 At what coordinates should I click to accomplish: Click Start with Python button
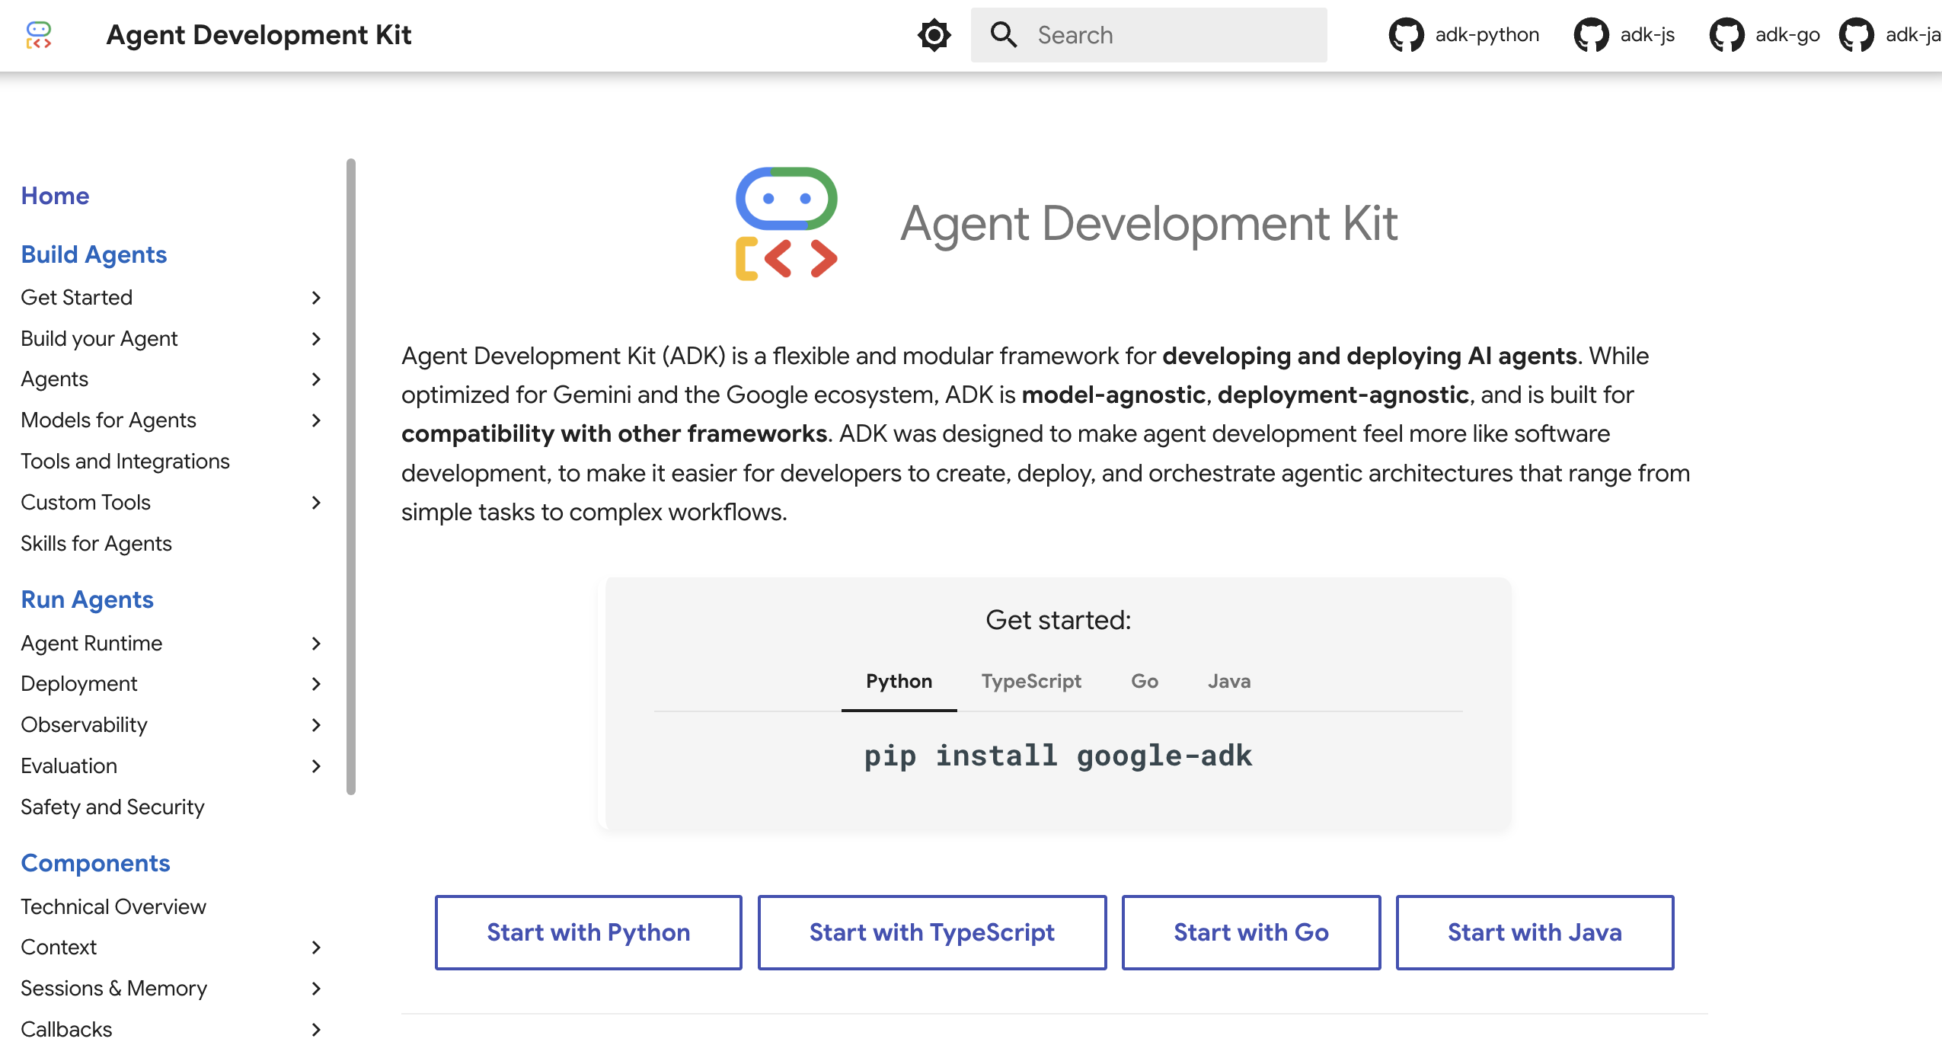pos(588,932)
